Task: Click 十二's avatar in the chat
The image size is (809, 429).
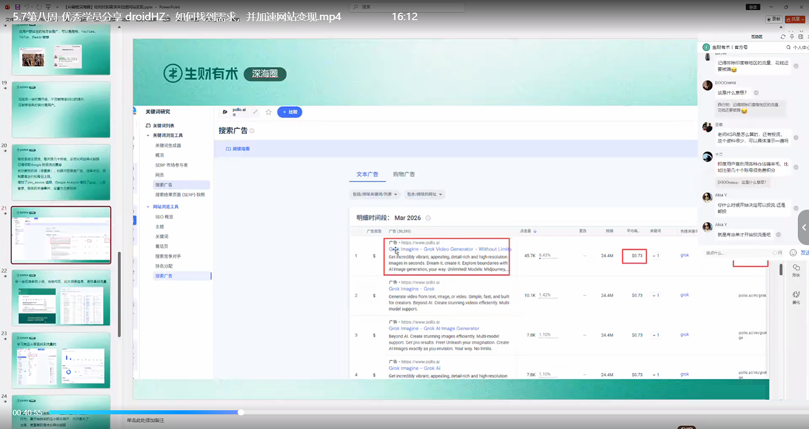Action: click(707, 157)
